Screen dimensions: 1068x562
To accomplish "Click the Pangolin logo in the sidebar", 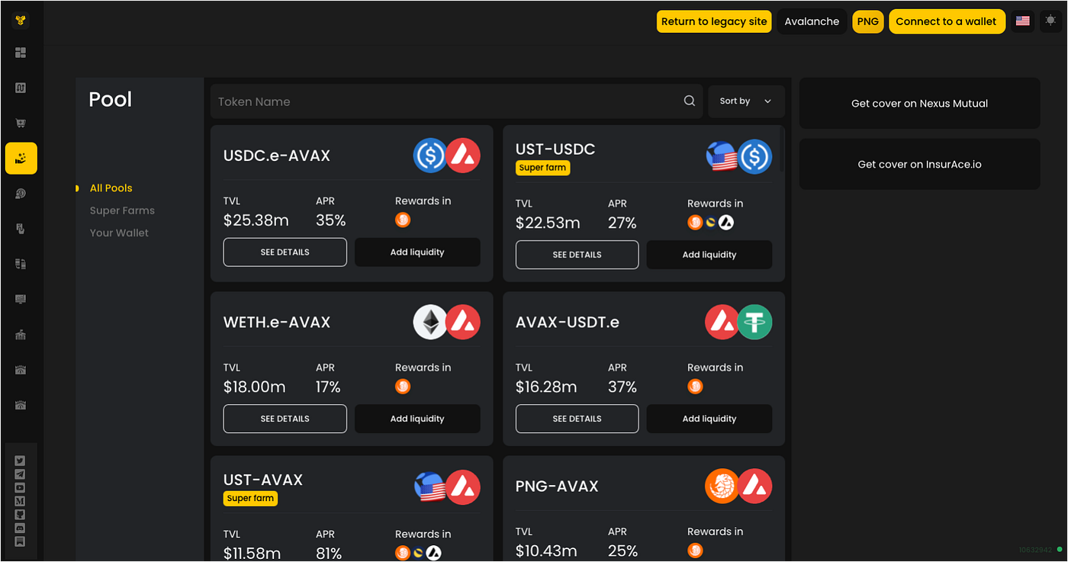I will 21,21.
